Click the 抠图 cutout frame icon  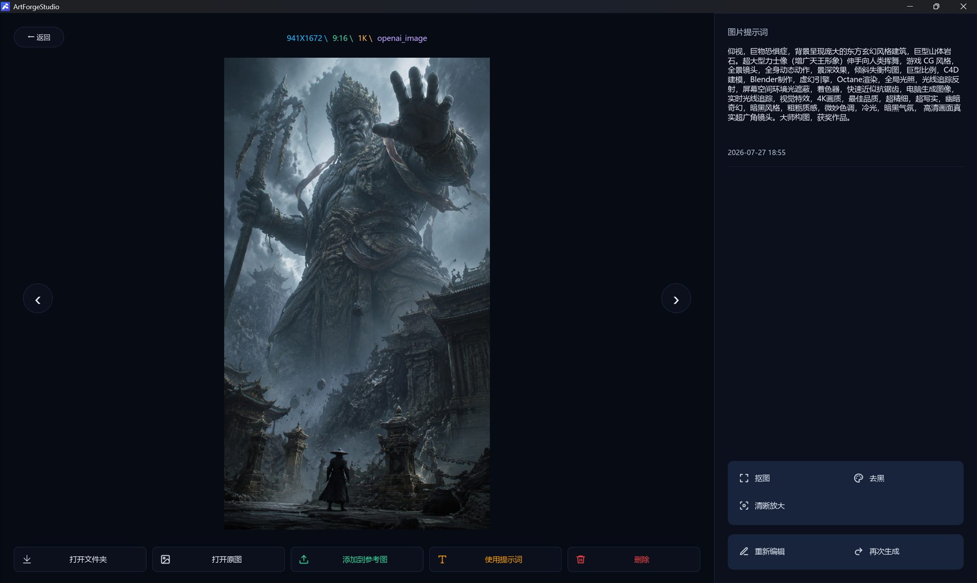tap(744, 478)
